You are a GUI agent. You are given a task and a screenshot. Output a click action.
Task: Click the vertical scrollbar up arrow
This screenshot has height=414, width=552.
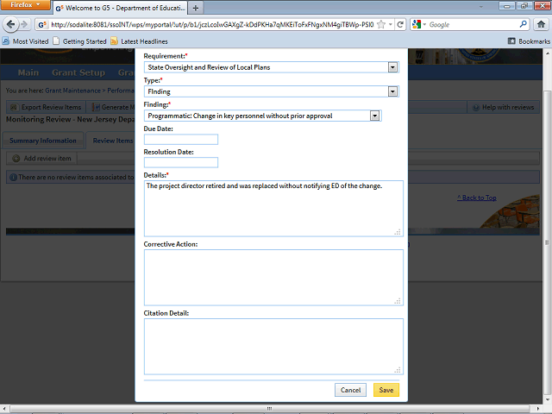point(547,53)
